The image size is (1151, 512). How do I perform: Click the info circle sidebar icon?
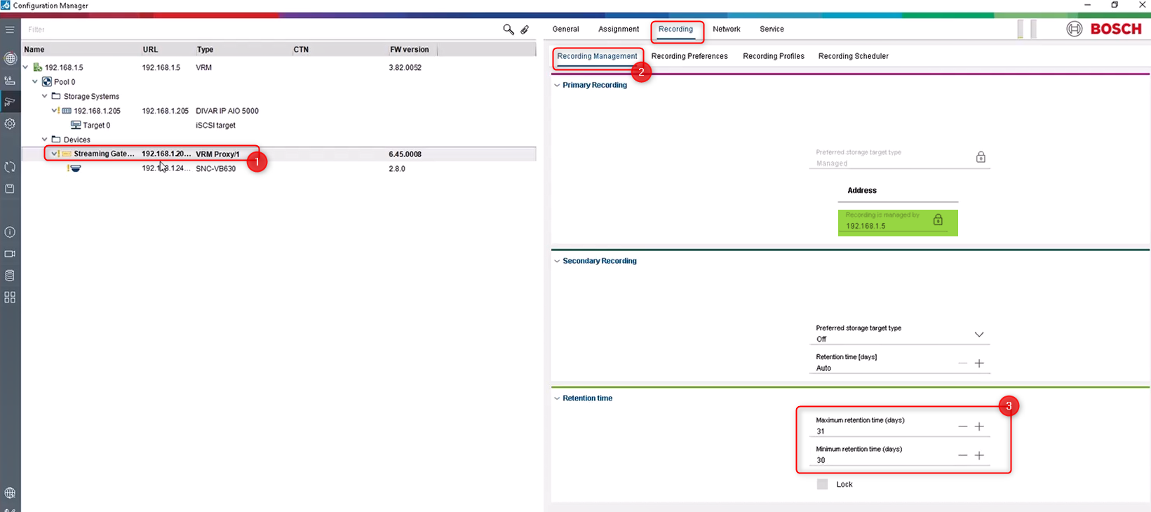(x=10, y=232)
